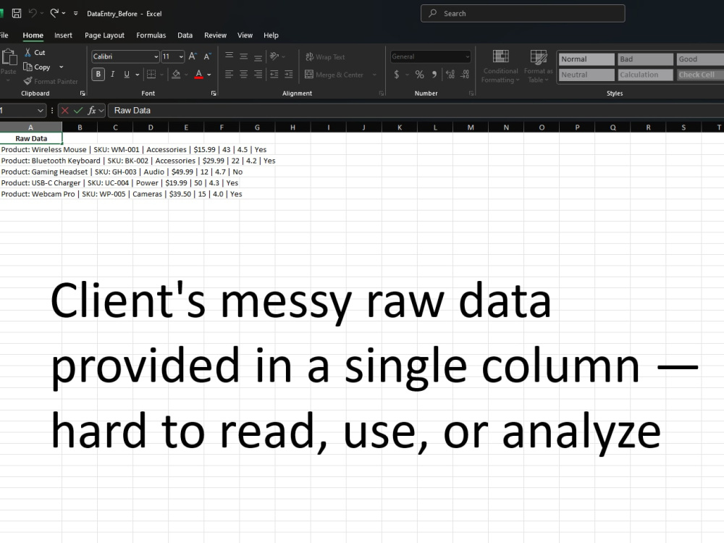
Task: Click the Bottom Align icon
Action: [258, 56]
